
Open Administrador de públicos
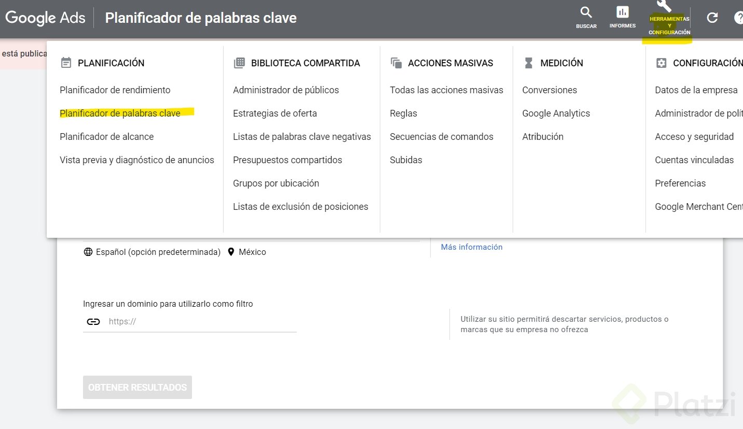coord(286,90)
